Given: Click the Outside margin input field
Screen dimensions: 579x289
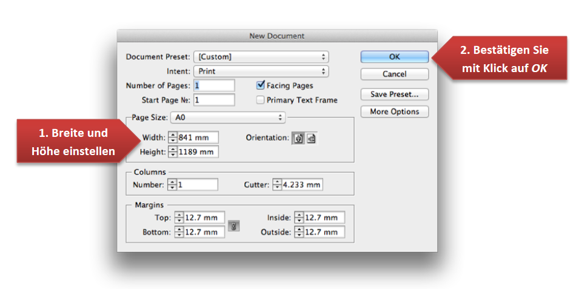Looking at the screenshot, I should [x=324, y=232].
